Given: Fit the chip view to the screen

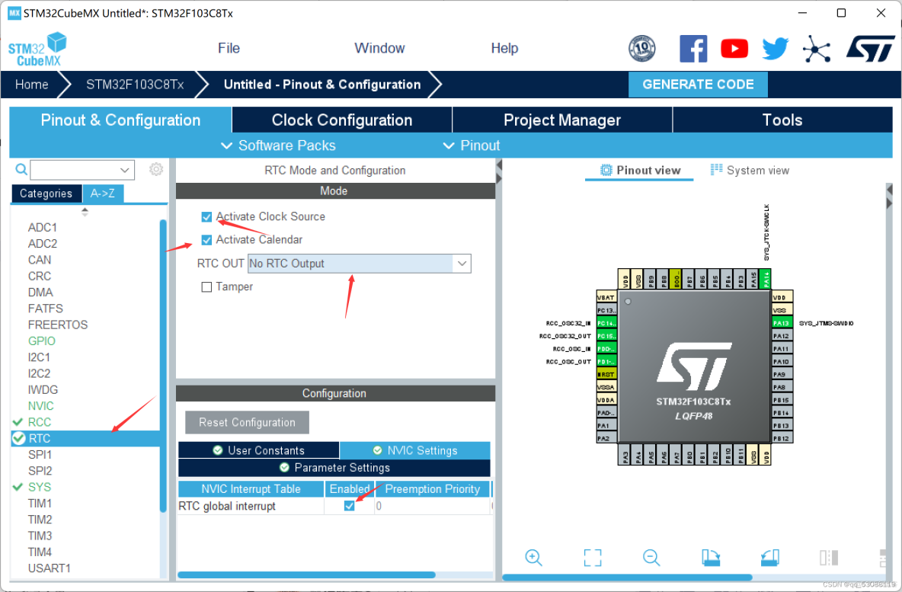Looking at the screenshot, I should pyautogui.click(x=593, y=558).
